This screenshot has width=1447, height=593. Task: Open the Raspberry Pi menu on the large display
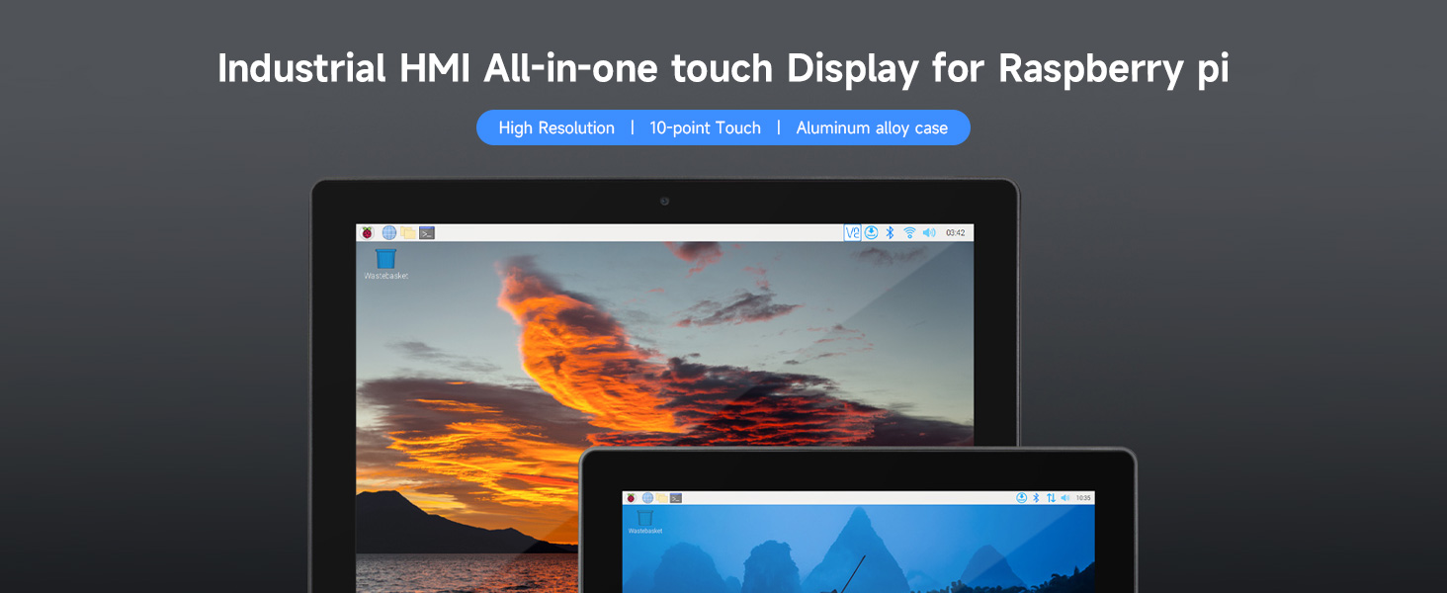click(367, 232)
